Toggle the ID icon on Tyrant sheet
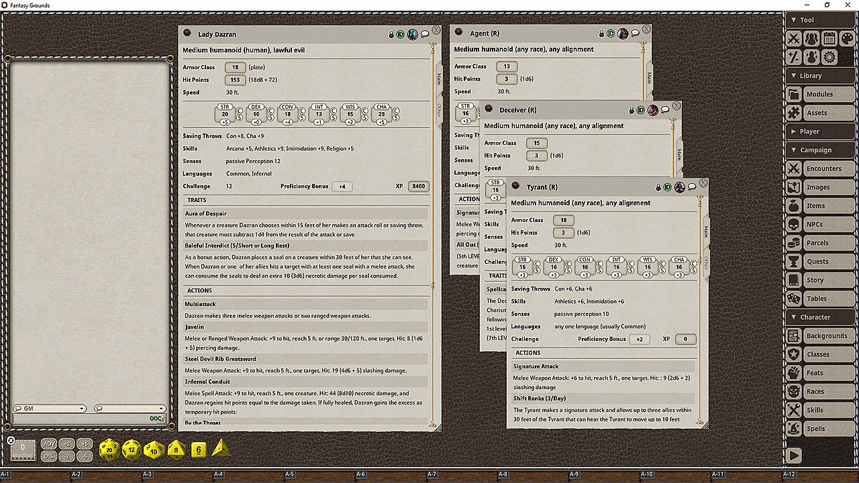Viewport: 859px width, 483px height. point(668,187)
